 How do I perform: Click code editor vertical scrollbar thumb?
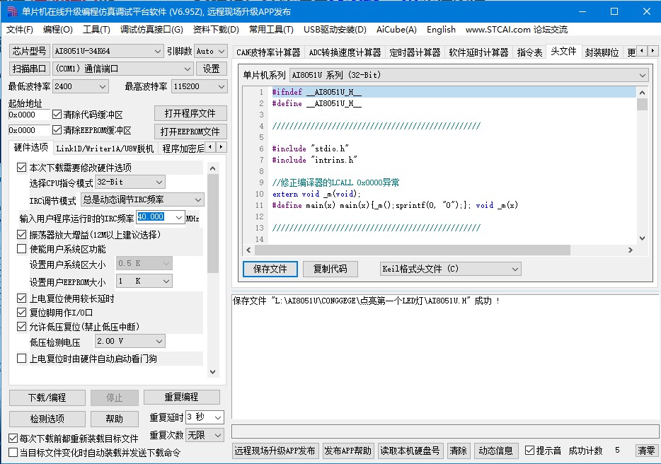coord(642,104)
